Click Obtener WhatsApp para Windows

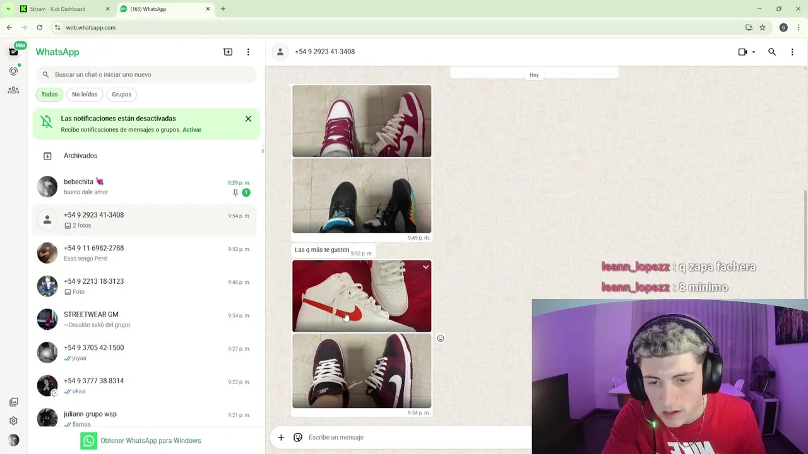tap(141, 441)
